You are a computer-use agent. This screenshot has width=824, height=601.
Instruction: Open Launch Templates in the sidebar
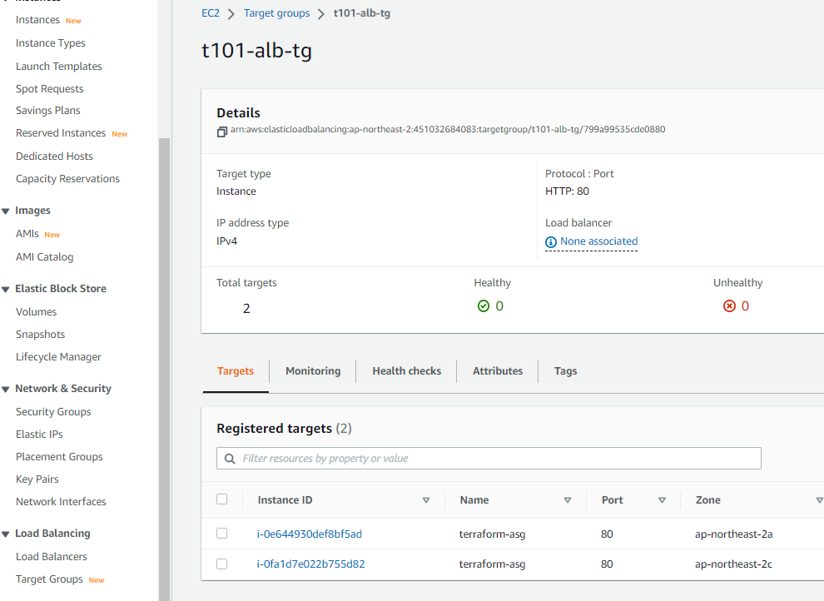tap(59, 67)
